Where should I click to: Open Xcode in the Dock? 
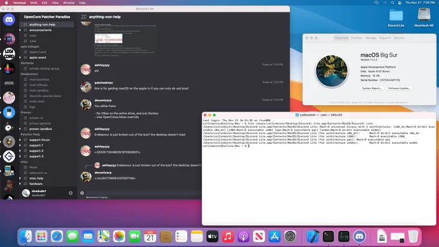coord(312,237)
